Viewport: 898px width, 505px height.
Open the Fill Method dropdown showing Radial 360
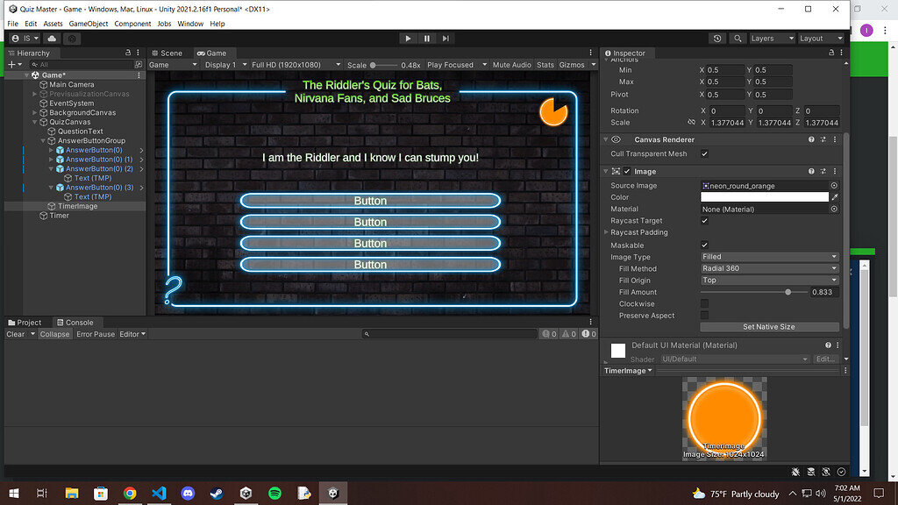(768, 268)
